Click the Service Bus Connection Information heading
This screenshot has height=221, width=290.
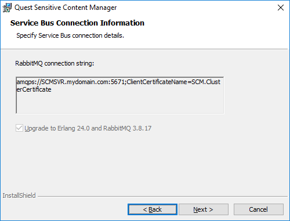point(77,23)
